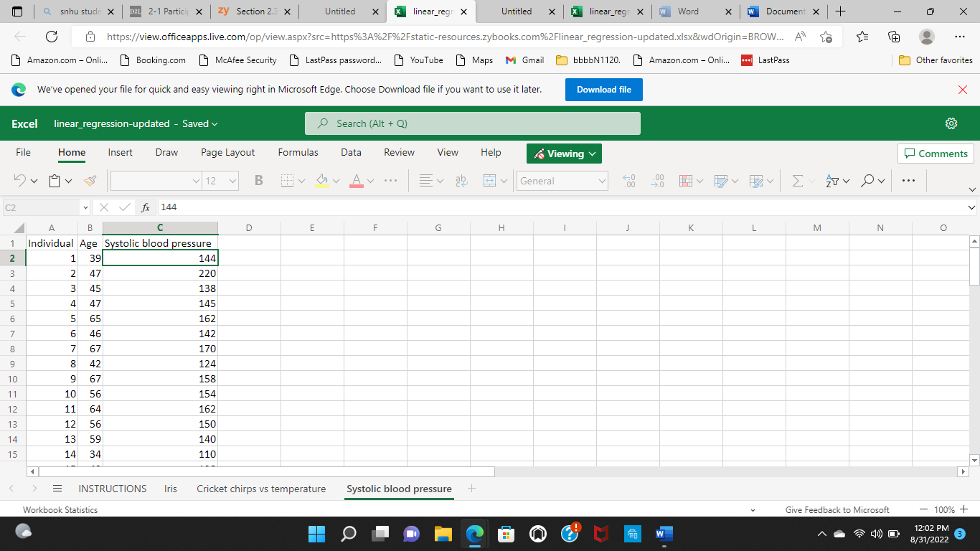
Task: Open File Explorer on taskbar
Action: pos(443,534)
